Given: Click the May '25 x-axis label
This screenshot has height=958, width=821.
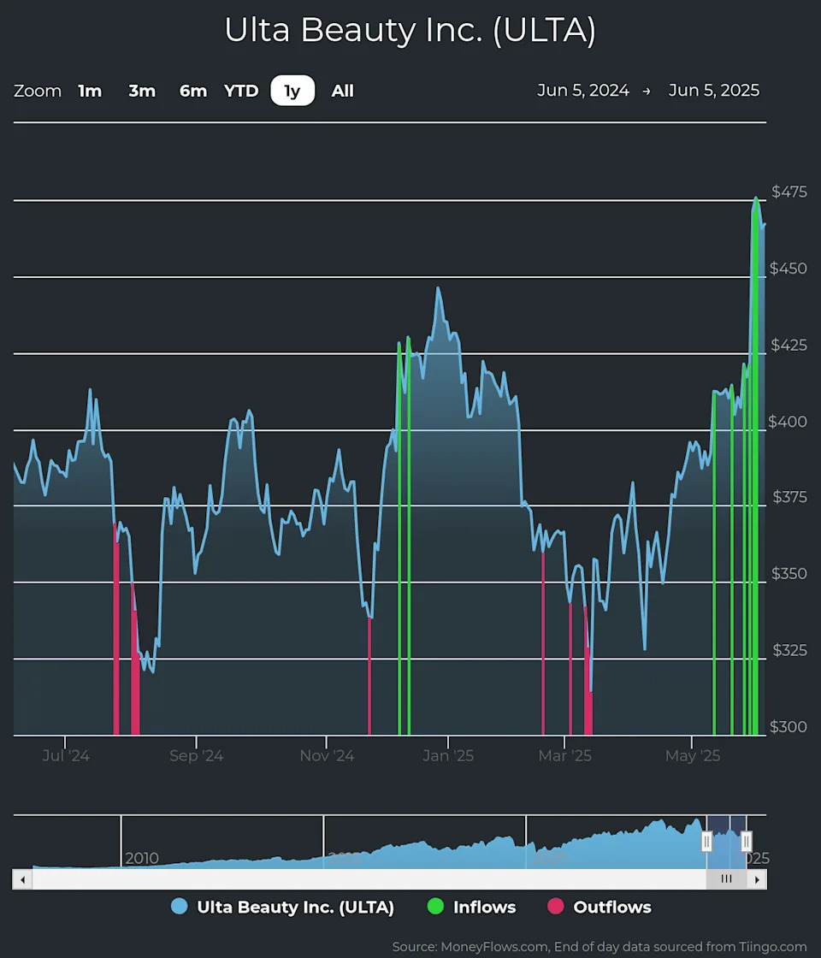Looking at the screenshot, I should (693, 756).
